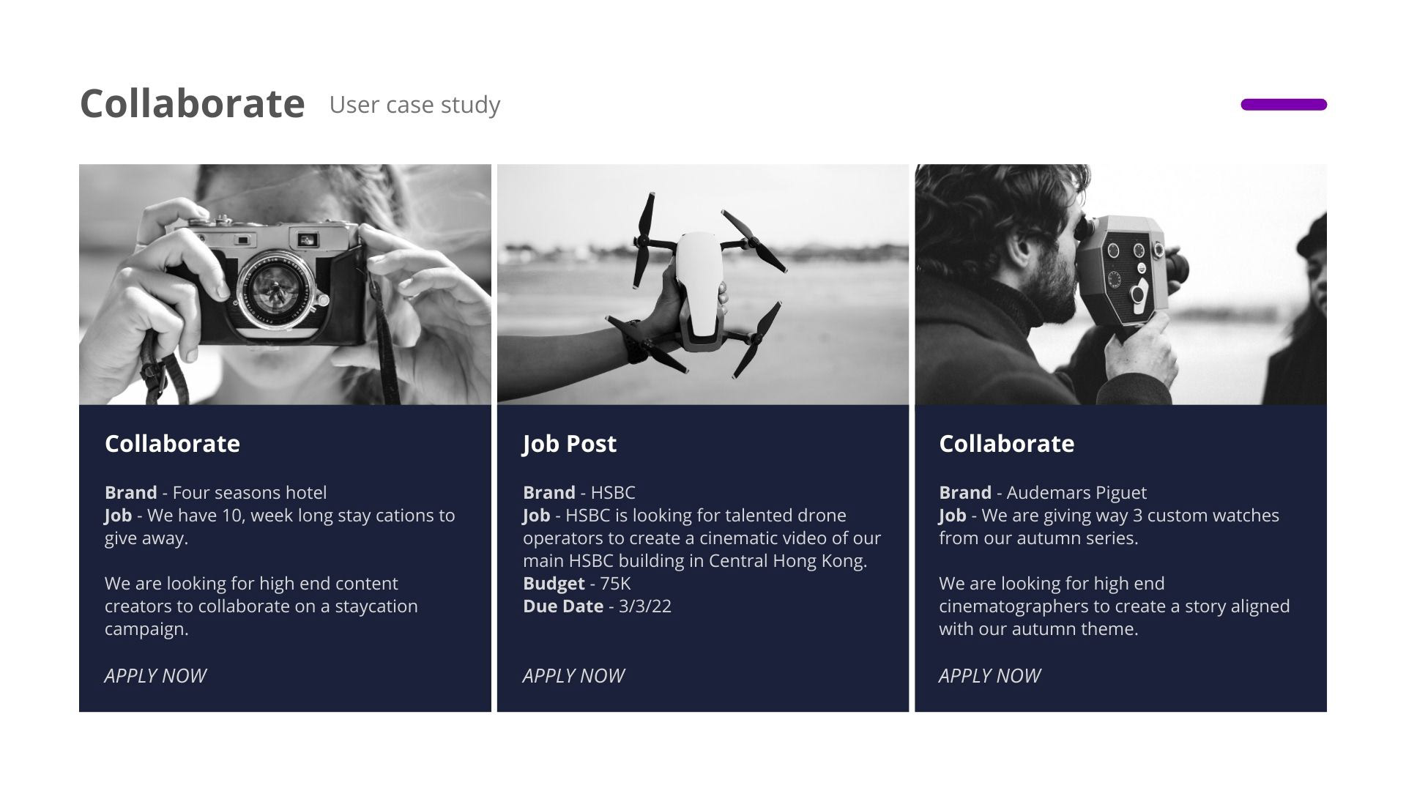This screenshot has width=1406, height=791.
Task: Click the HSBC drone operators job description
Action: tap(701, 538)
